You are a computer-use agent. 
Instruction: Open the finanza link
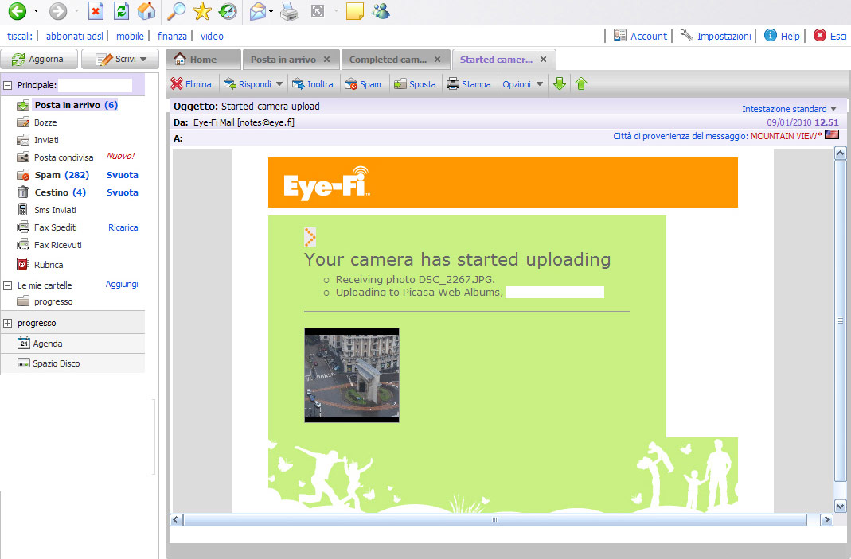[172, 37]
